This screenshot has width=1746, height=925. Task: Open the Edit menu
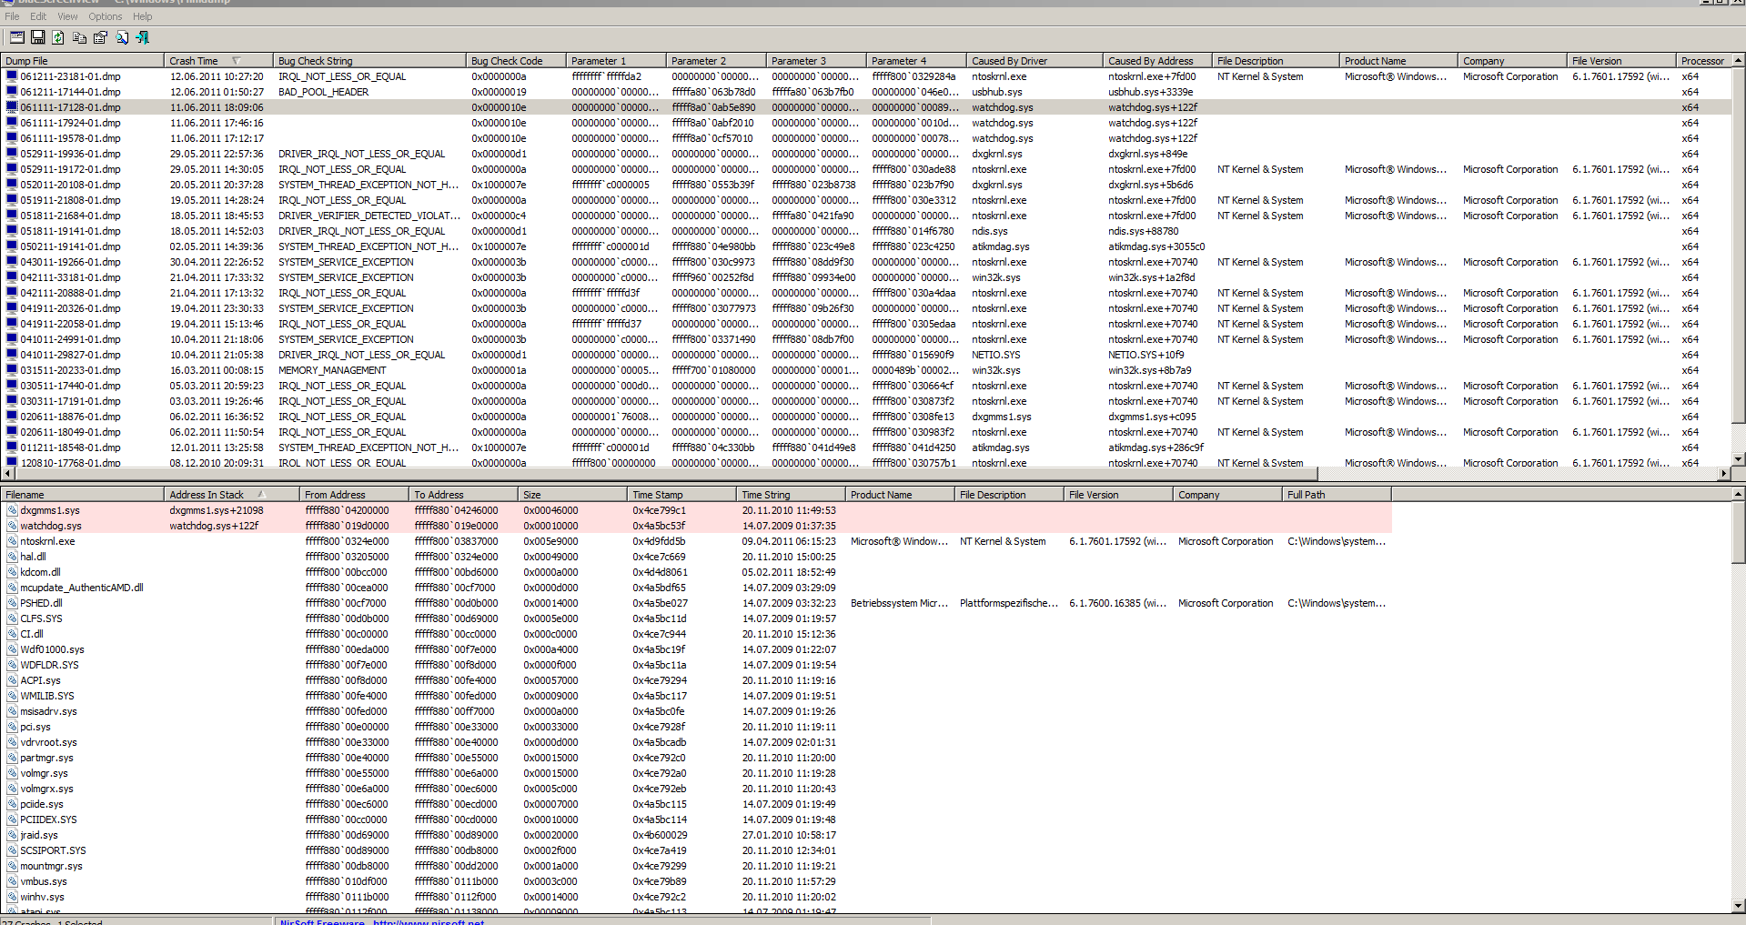38,16
